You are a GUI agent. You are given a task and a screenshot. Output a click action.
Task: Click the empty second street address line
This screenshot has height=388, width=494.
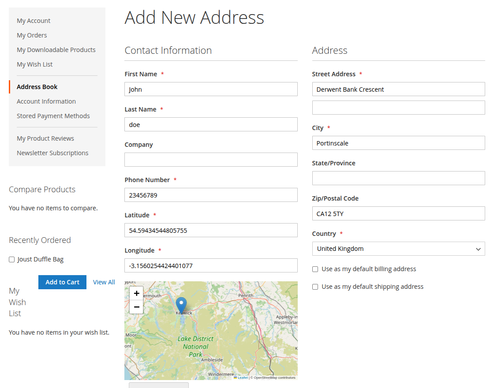[x=399, y=108]
